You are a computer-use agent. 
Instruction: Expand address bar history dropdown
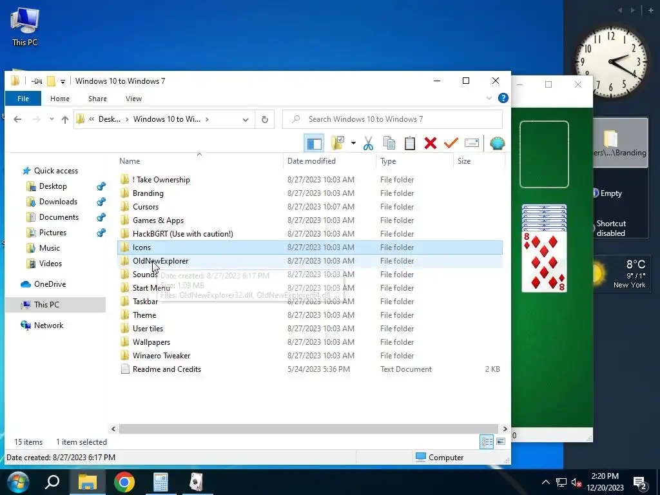click(x=246, y=119)
